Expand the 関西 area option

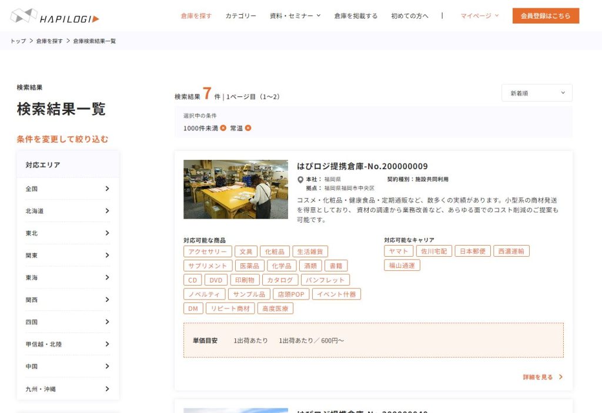68,300
